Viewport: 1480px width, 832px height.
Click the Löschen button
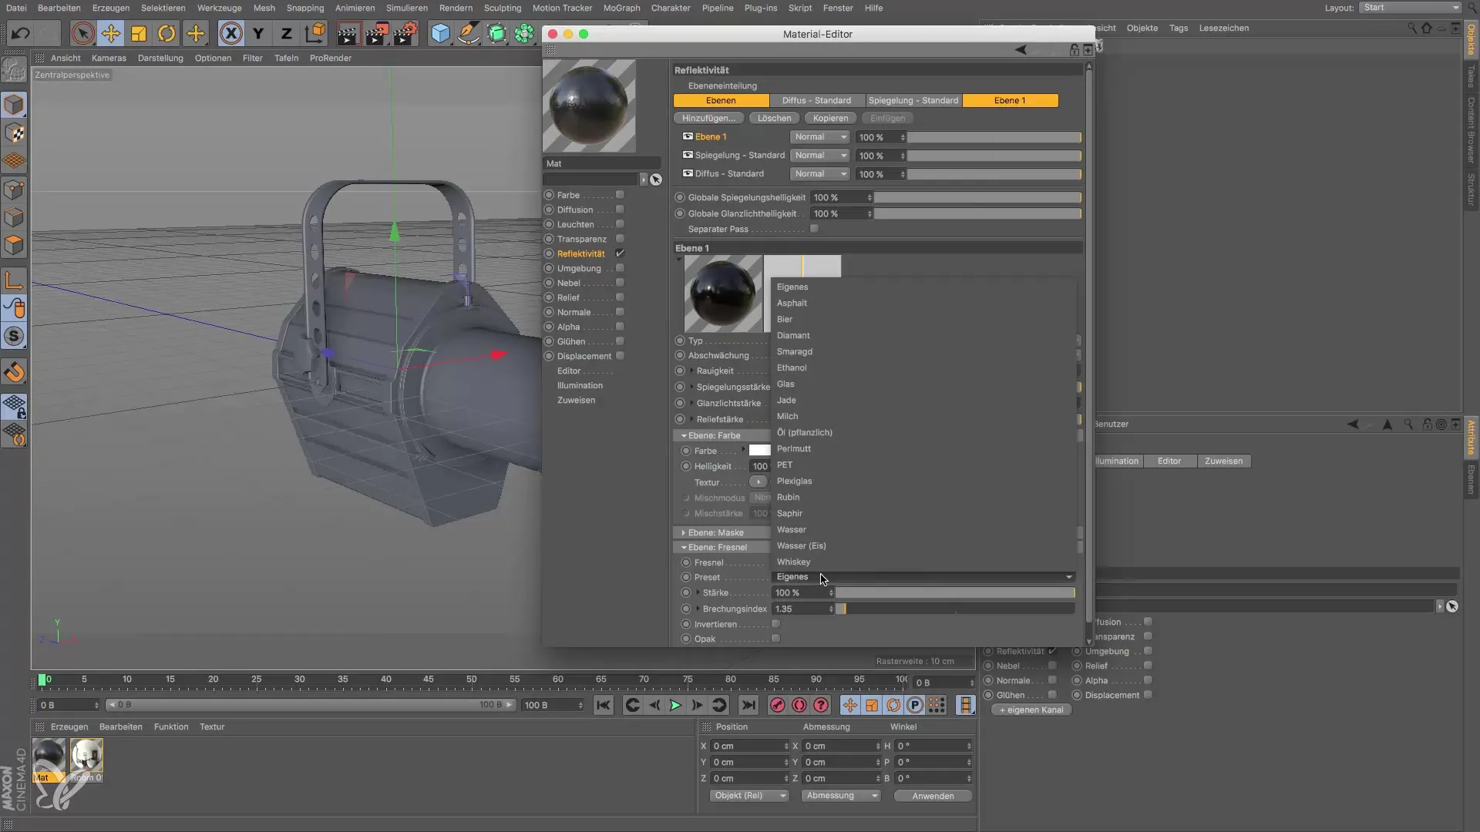coord(774,118)
